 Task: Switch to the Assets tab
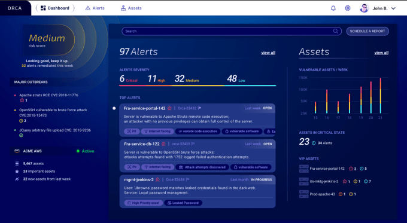131,8
